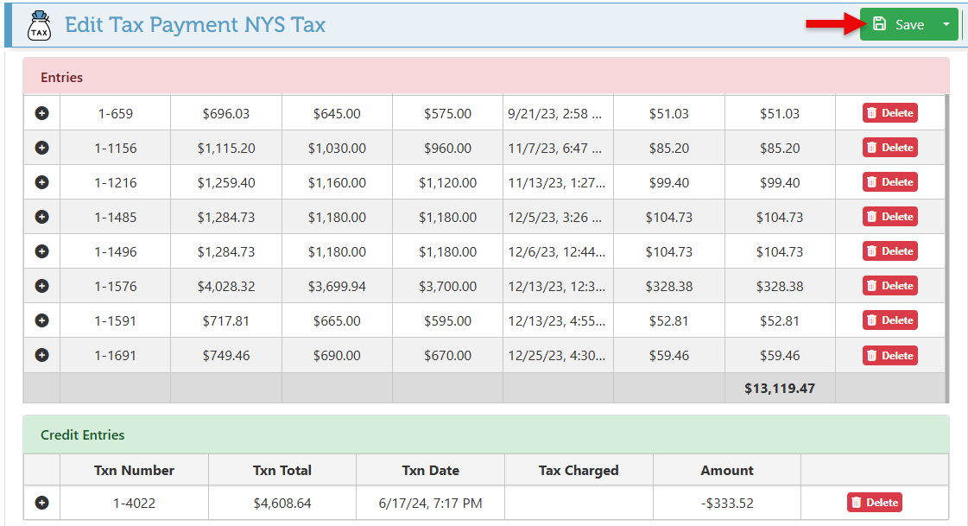
Task: Click the tax bag icon in header
Action: point(39,25)
